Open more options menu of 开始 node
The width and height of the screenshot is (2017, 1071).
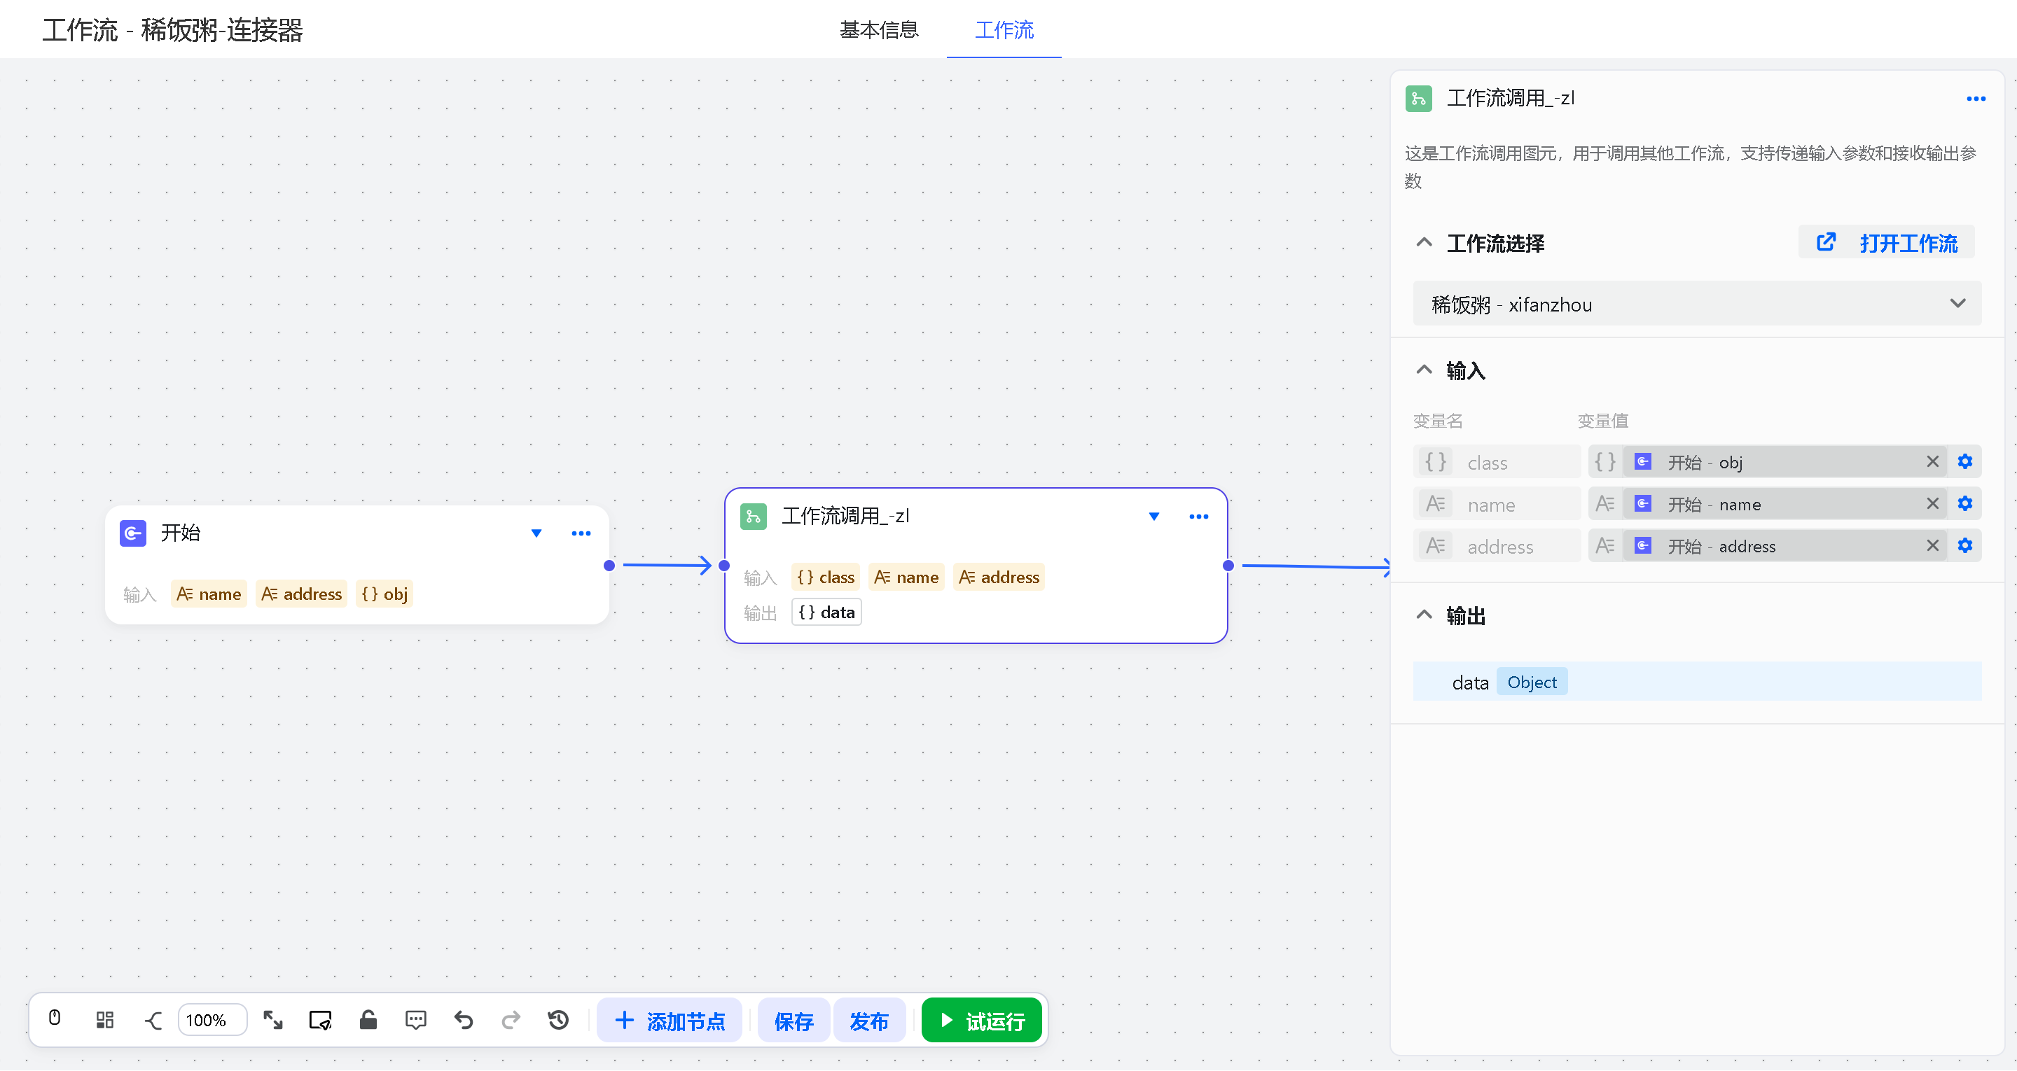point(581,533)
